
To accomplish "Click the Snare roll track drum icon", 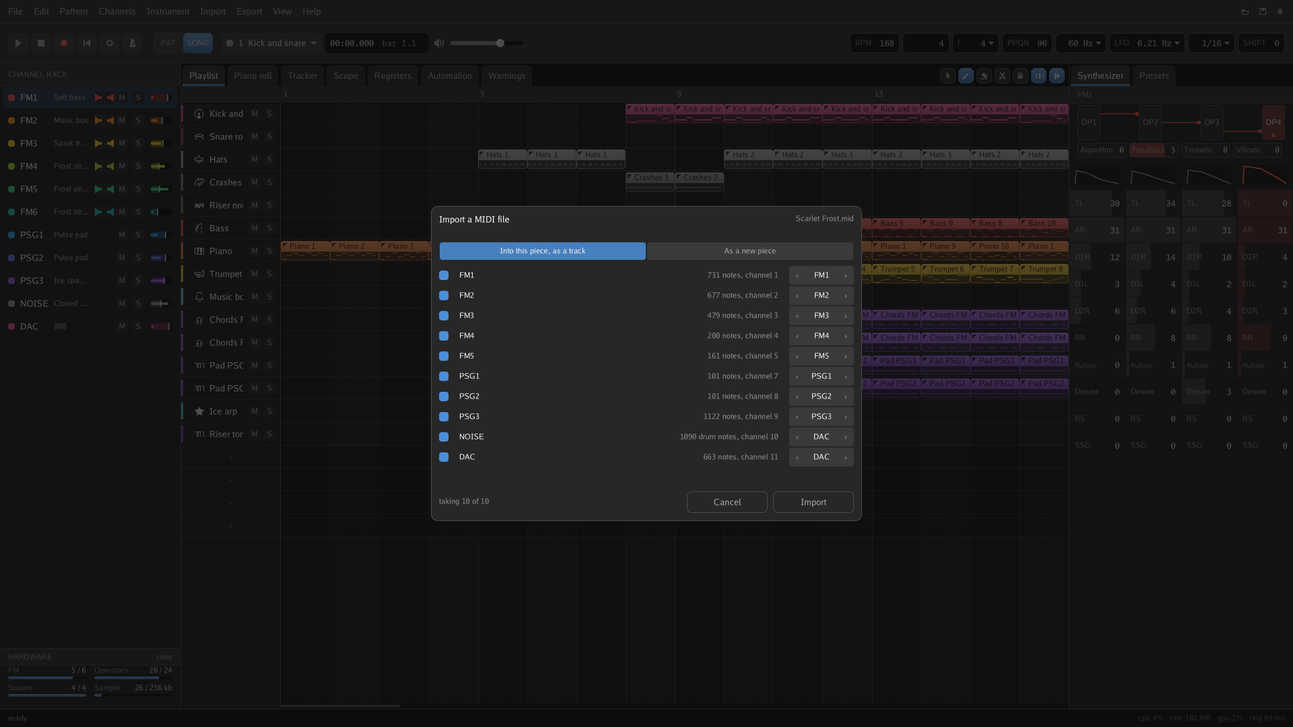I will pyautogui.click(x=199, y=137).
